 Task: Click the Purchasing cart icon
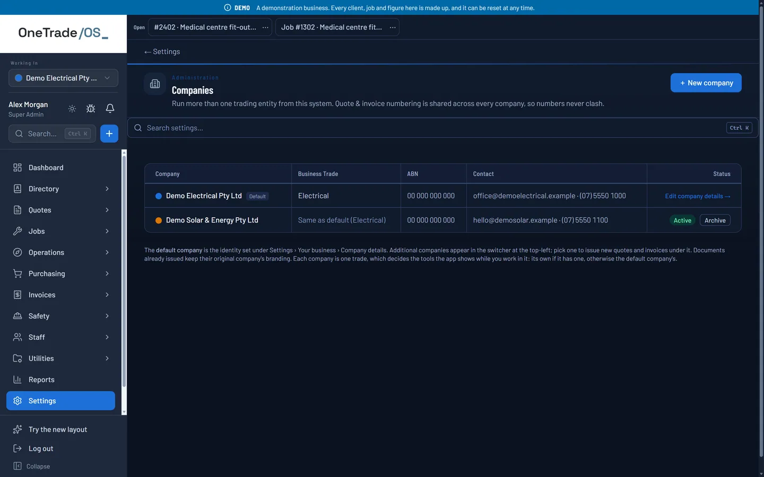18,273
